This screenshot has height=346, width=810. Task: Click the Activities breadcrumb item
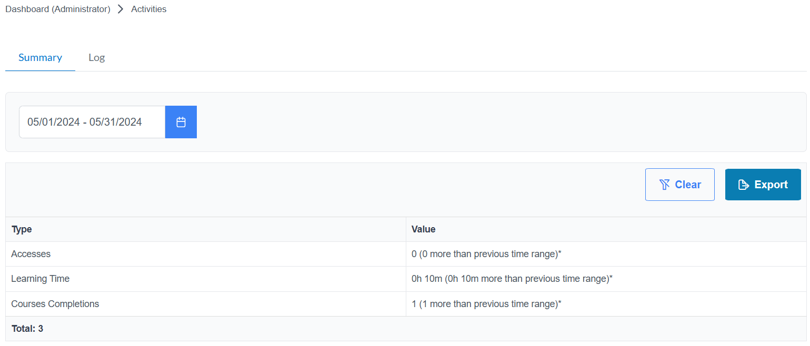pos(149,9)
